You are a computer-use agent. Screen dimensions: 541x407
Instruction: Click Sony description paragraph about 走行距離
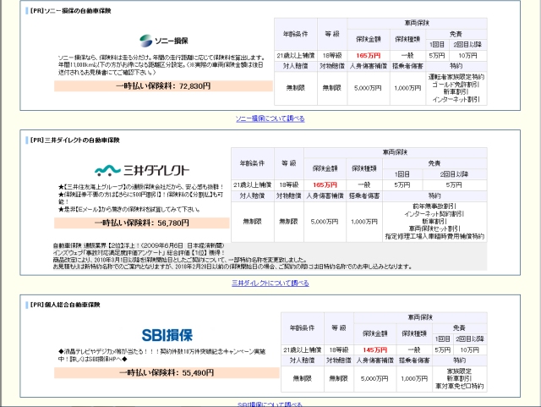pyautogui.click(x=161, y=65)
